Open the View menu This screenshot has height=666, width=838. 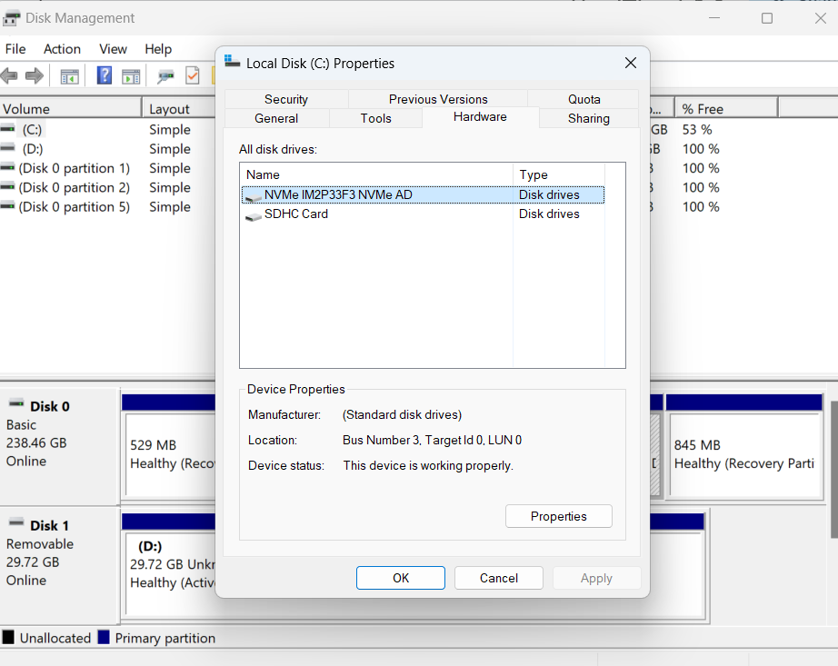click(x=113, y=49)
